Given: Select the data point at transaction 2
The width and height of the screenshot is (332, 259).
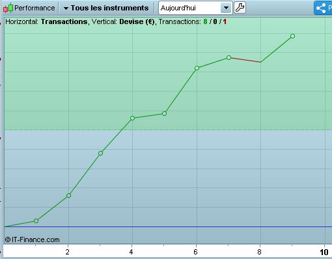Looking at the screenshot, I should [x=68, y=196].
